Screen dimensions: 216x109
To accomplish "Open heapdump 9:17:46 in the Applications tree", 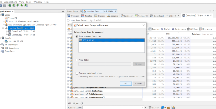I will coord(23,31).
